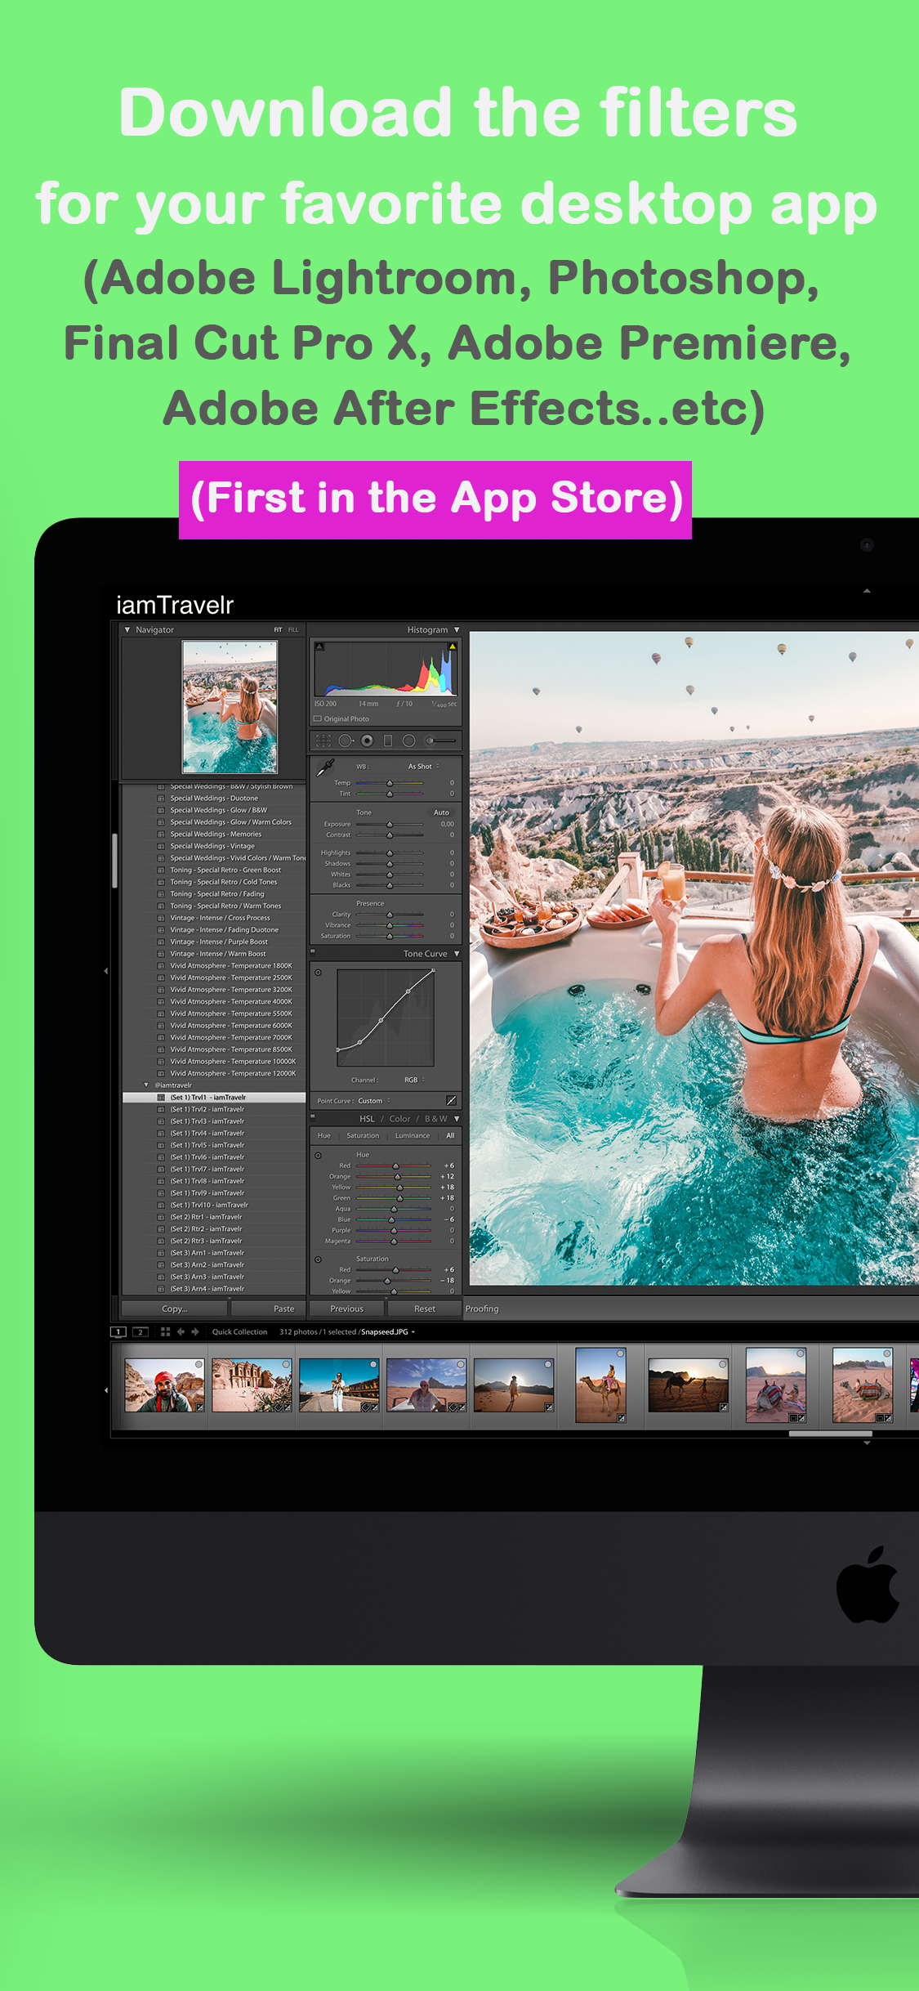This screenshot has height=1991, width=919.
Task: Select main window display icon 1
Action: (x=118, y=1331)
